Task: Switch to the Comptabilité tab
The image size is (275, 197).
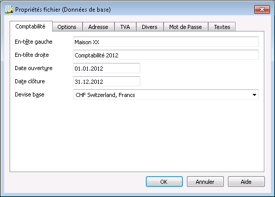Action: coord(31,26)
